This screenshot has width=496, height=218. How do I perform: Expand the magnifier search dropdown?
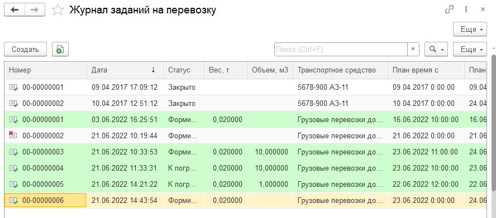tap(436, 49)
